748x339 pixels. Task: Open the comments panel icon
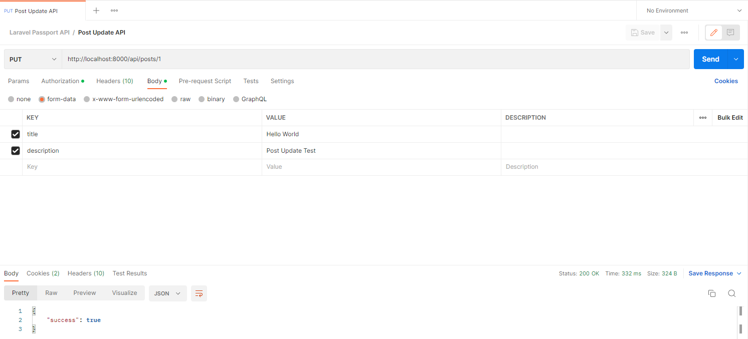tap(730, 32)
